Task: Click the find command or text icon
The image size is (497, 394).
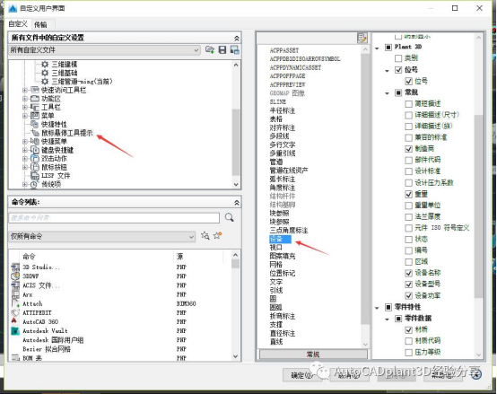Action: [x=205, y=236]
